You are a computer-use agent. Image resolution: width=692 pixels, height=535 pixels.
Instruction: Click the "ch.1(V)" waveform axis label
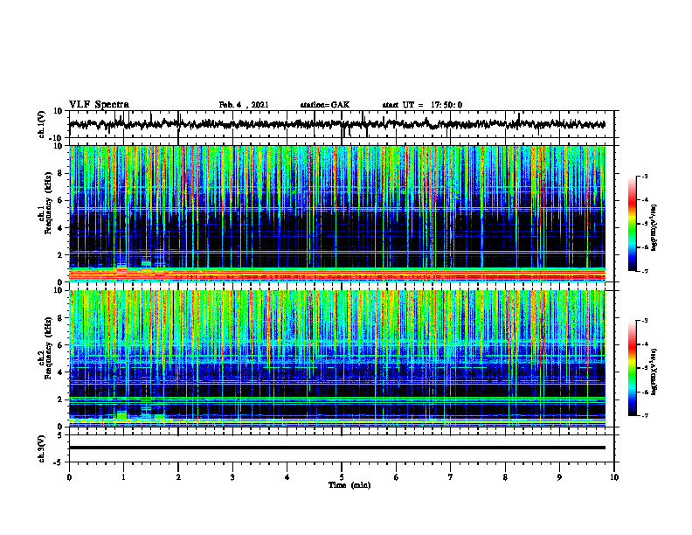click(42, 124)
